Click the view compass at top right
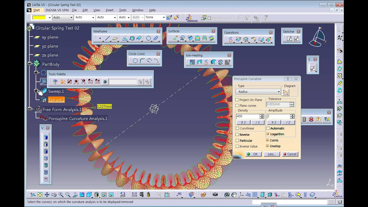368x207 pixels. [x=317, y=37]
